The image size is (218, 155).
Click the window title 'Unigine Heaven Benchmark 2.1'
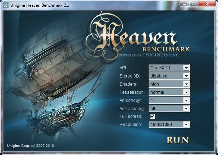[40, 5]
